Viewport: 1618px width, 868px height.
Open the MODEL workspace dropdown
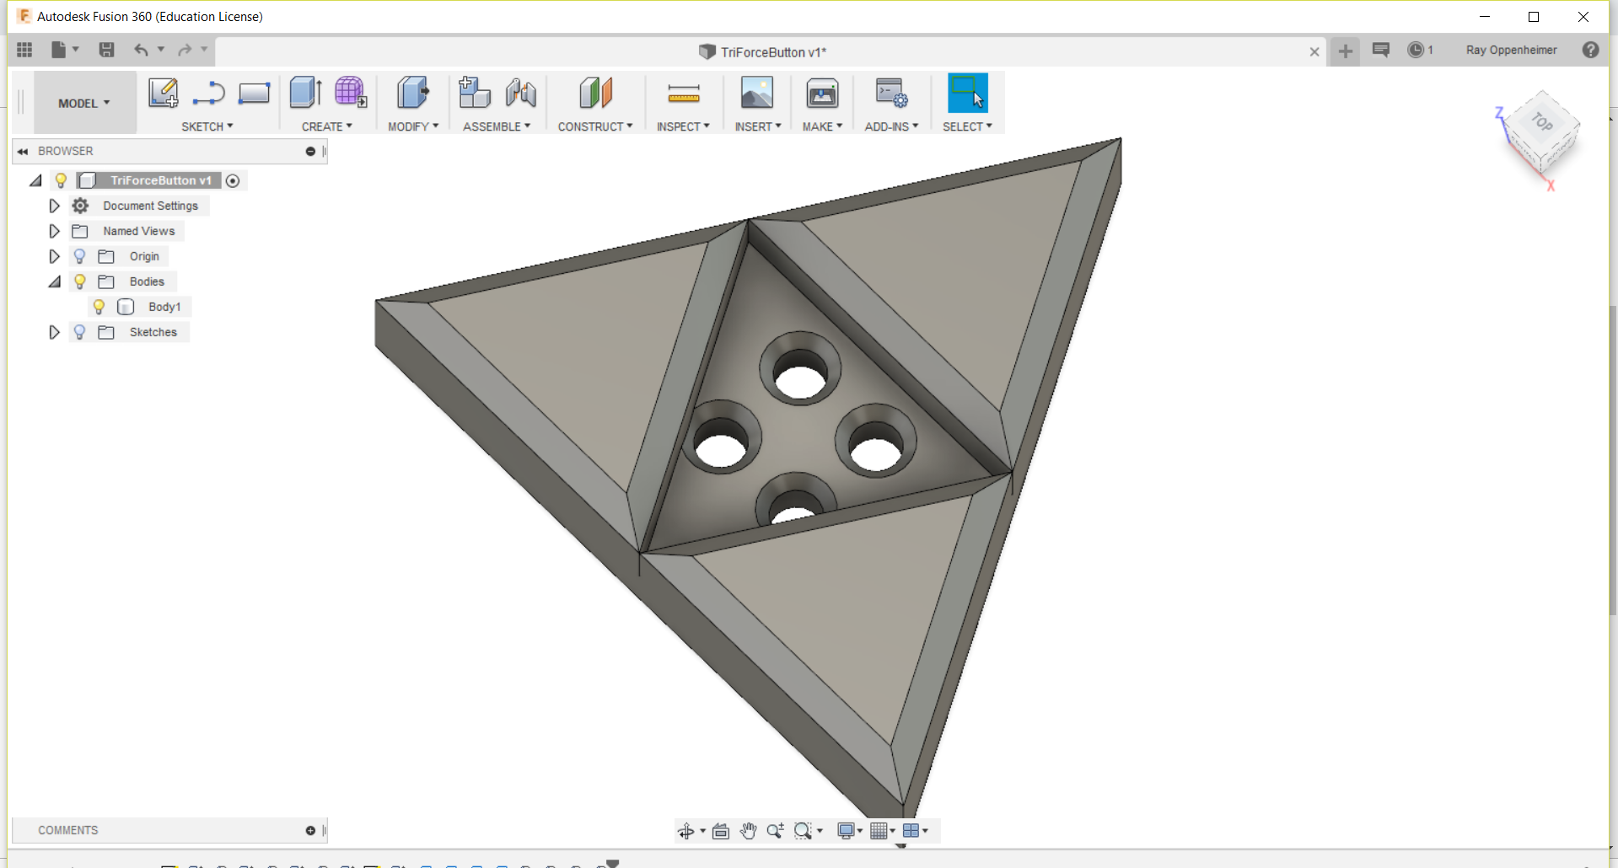coord(84,103)
